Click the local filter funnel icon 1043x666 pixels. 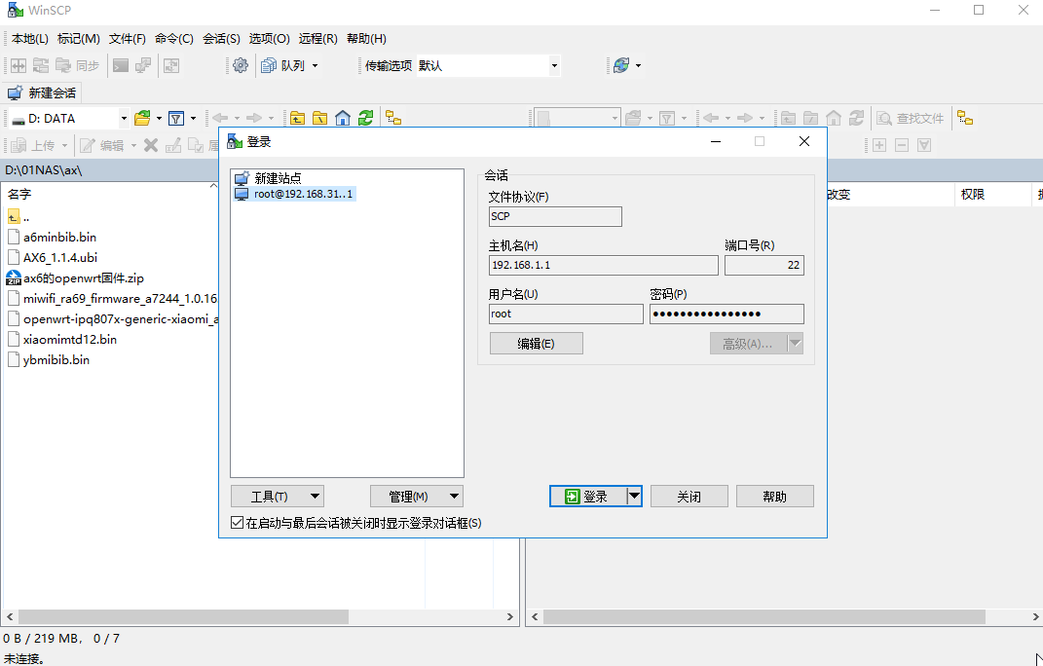(175, 119)
